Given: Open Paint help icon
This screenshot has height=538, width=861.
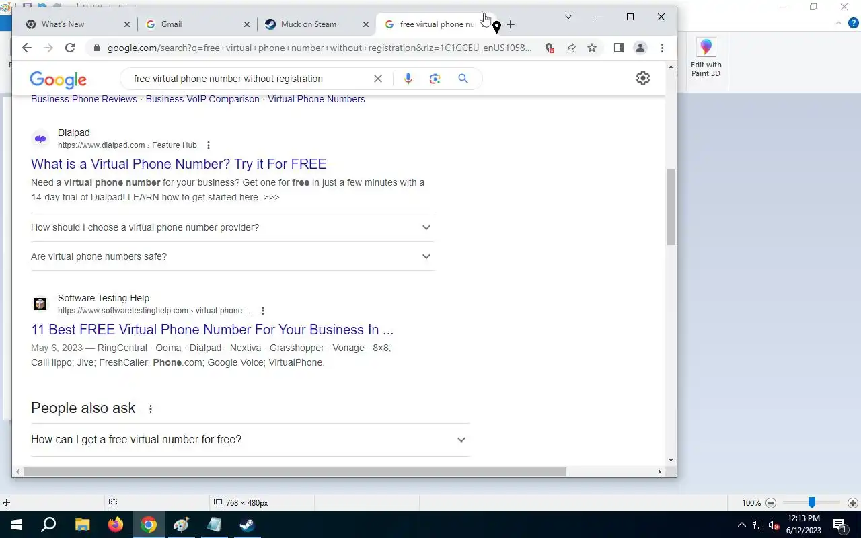Looking at the screenshot, I should coord(855,22).
